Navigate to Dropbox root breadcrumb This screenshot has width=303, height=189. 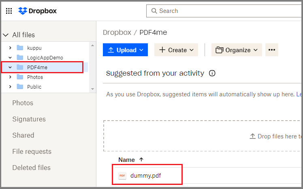point(117,32)
